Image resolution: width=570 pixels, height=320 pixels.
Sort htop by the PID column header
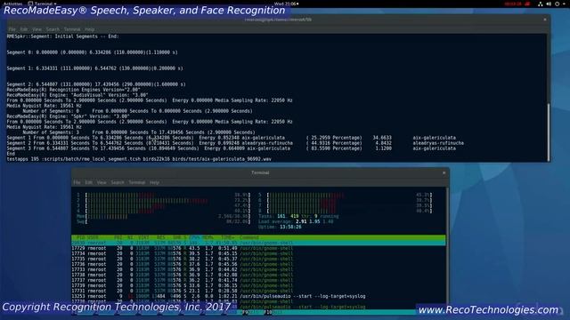tap(81, 237)
